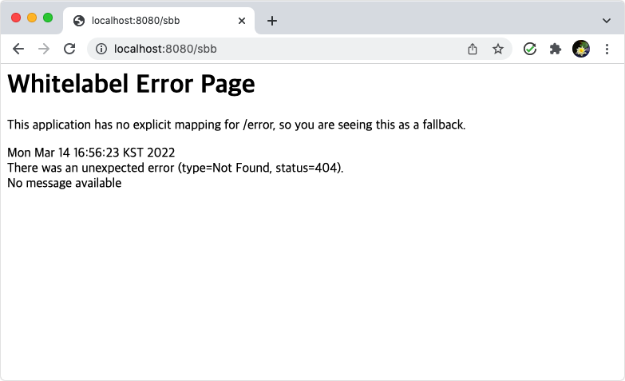Open Chrome three-dot menu
The height and width of the screenshot is (381, 625).
pos(607,49)
